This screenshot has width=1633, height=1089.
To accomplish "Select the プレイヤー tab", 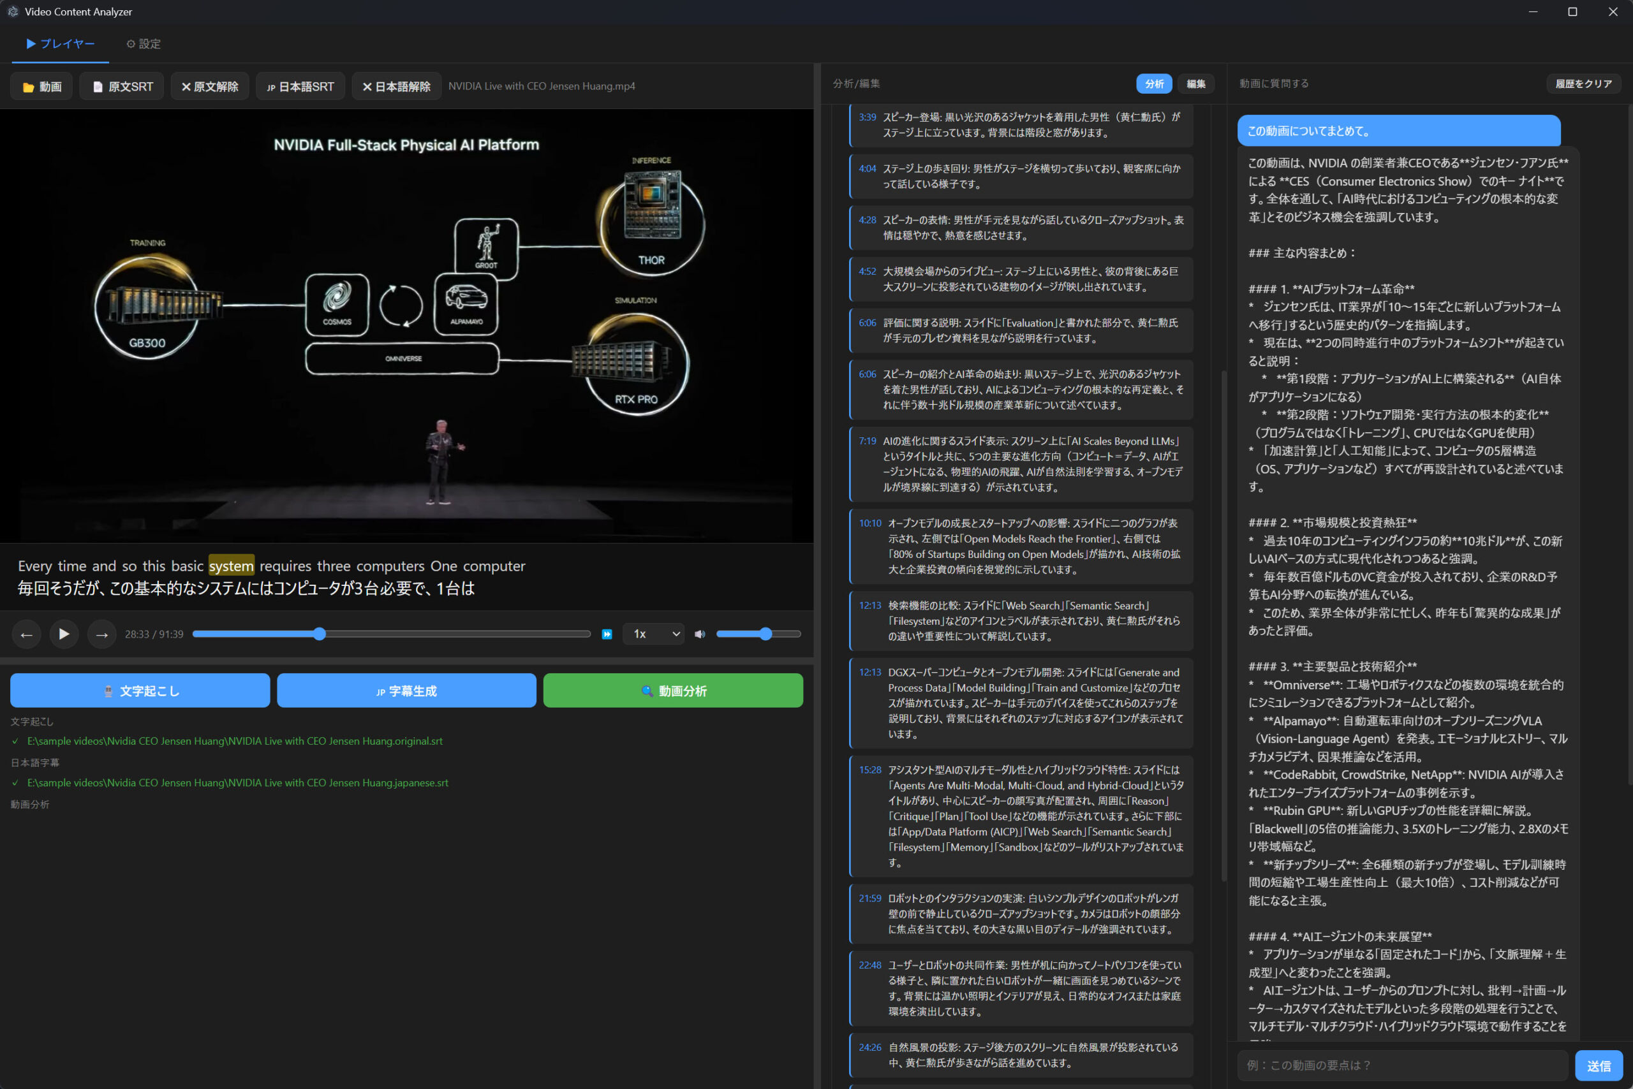I will coord(60,44).
